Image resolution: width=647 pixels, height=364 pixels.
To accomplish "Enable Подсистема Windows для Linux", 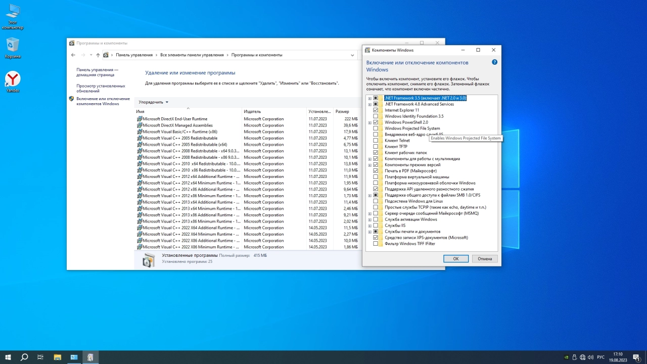I will pos(376,201).
